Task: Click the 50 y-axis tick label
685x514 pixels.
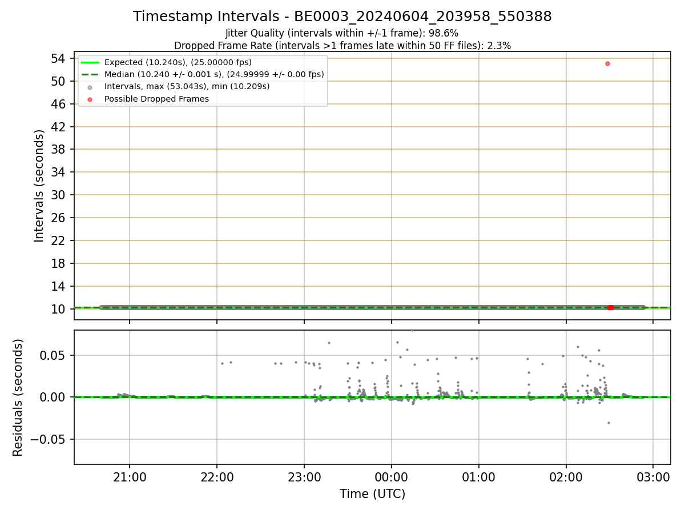Action: click(x=59, y=81)
